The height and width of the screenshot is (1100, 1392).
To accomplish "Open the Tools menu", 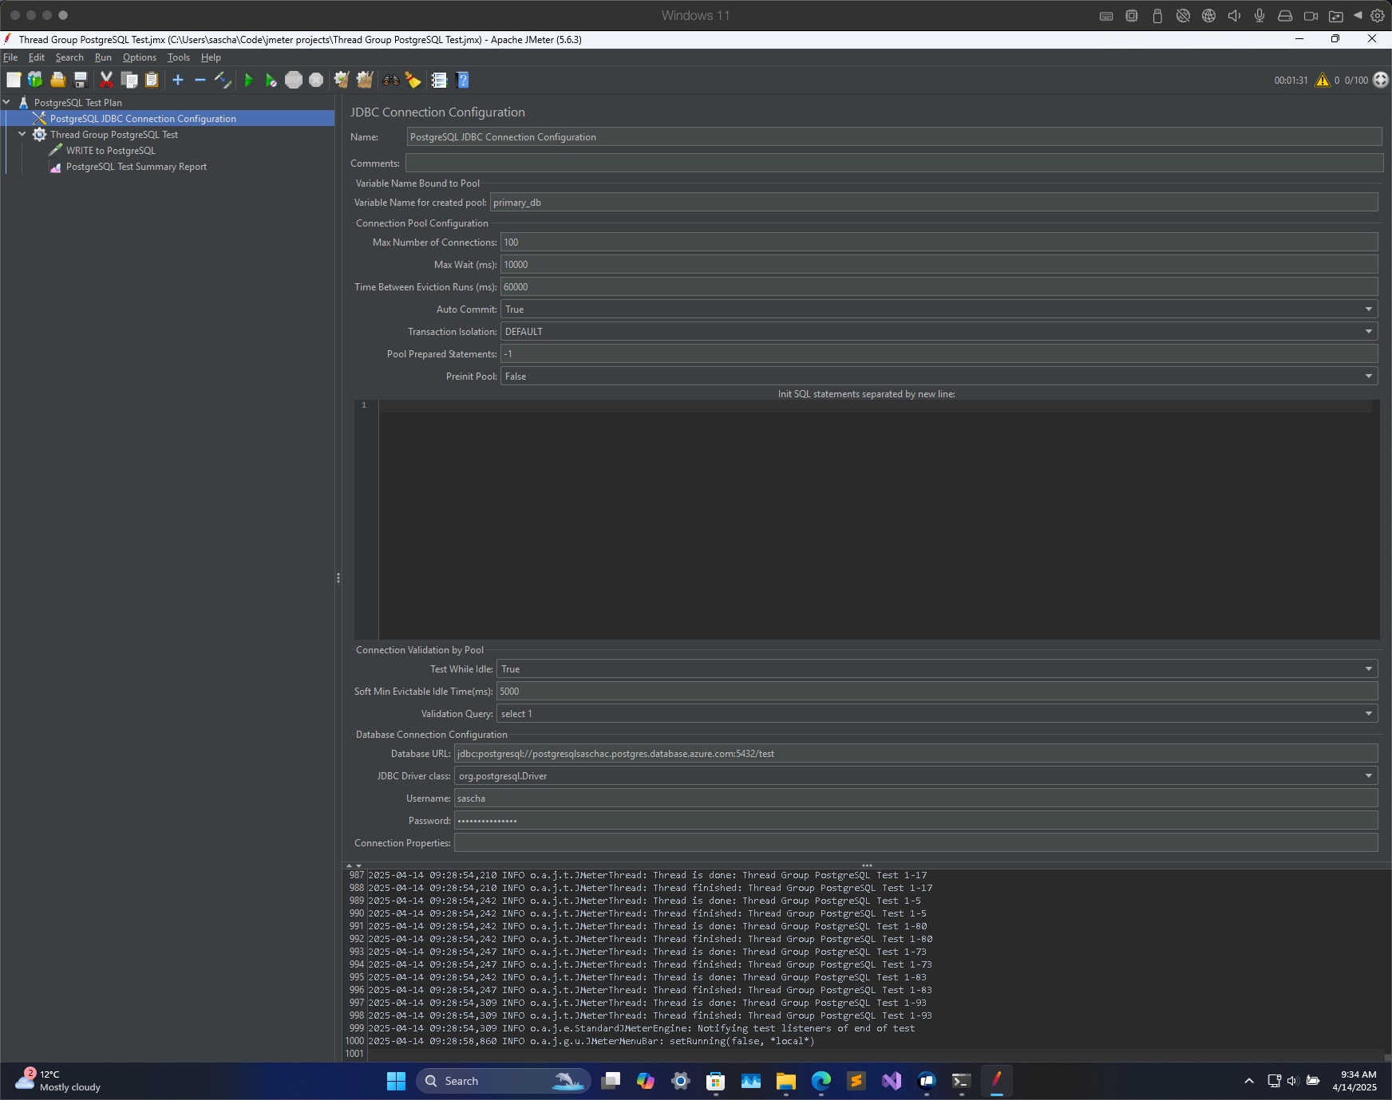I will [x=179, y=57].
